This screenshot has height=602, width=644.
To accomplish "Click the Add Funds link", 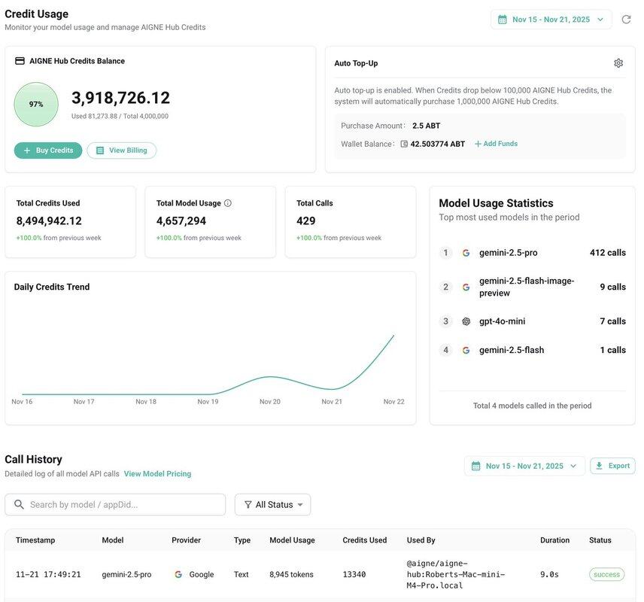I will tap(496, 144).
